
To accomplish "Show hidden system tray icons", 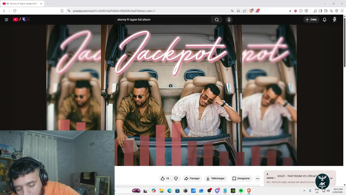I will [x=304, y=191].
